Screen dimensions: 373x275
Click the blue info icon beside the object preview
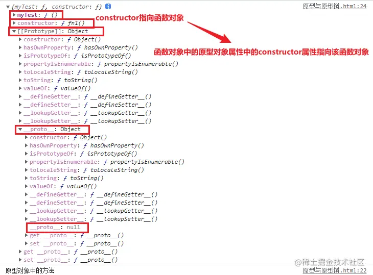pos(108,7)
